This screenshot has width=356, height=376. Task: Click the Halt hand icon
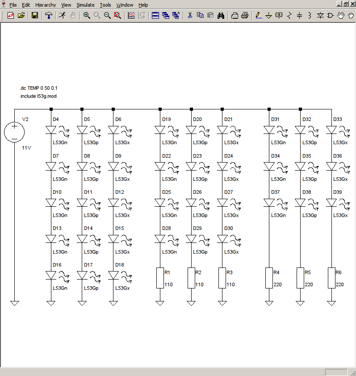tap(73, 16)
